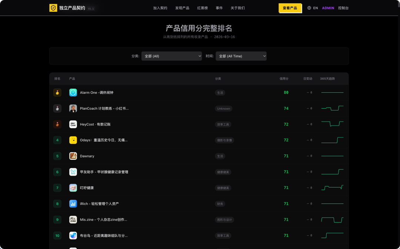
Task: Click the 财务 category tag
Action: tap(220, 203)
